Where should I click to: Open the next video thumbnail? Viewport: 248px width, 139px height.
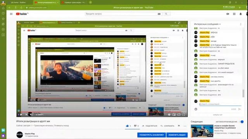[x=202, y=131]
